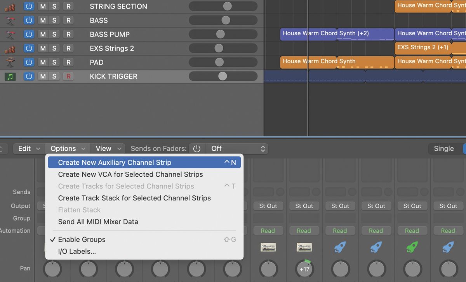Solo the BASS PUMP track
This screenshot has height=282, width=466.
point(54,35)
